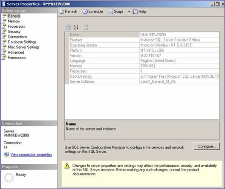The image size is (225, 189).
Task: Select the Processors row in property grid
Action: [144, 71]
